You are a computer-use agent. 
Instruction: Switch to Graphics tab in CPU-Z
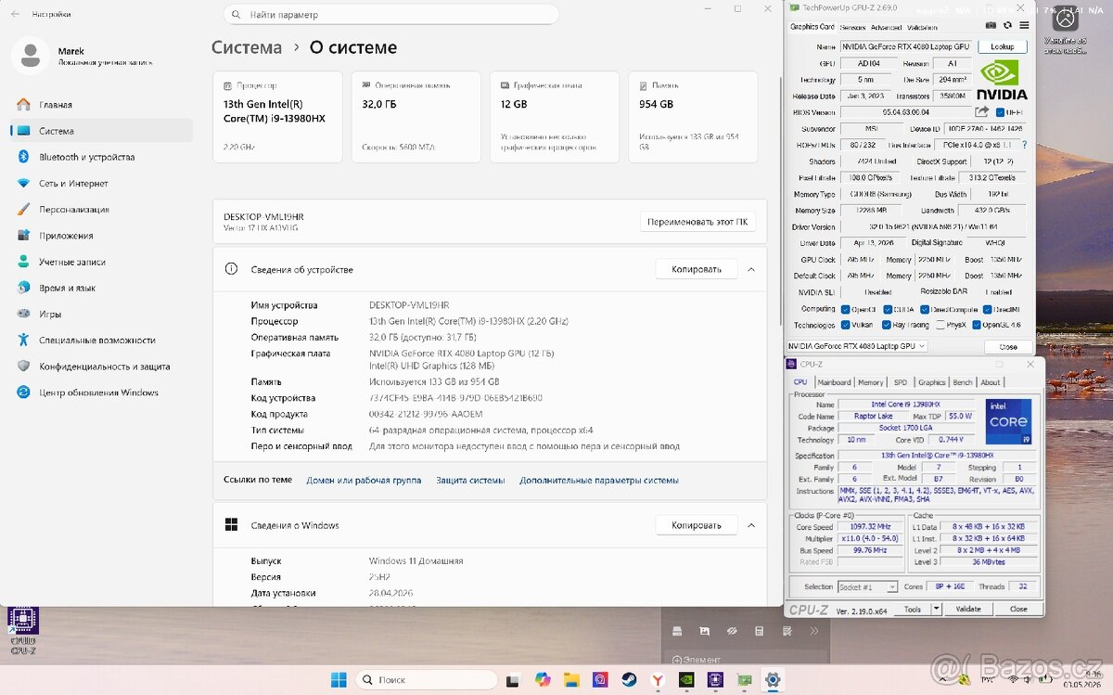click(x=932, y=382)
